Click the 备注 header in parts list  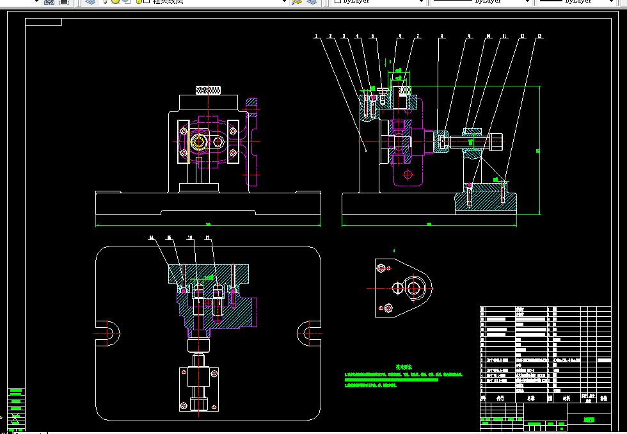pyautogui.click(x=603, y=398)
